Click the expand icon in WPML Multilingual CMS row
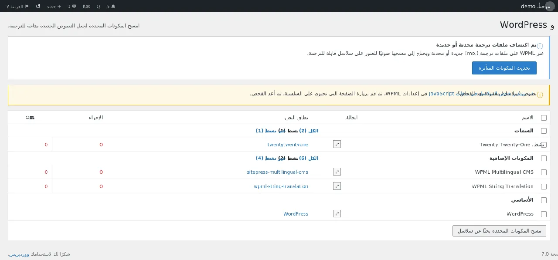The image size is (558, 260). tap(337, 172)
